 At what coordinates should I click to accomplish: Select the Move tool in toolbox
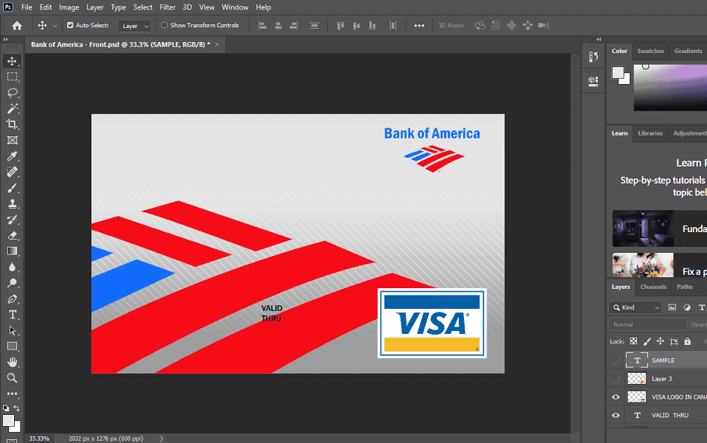[x=13, y=61]
